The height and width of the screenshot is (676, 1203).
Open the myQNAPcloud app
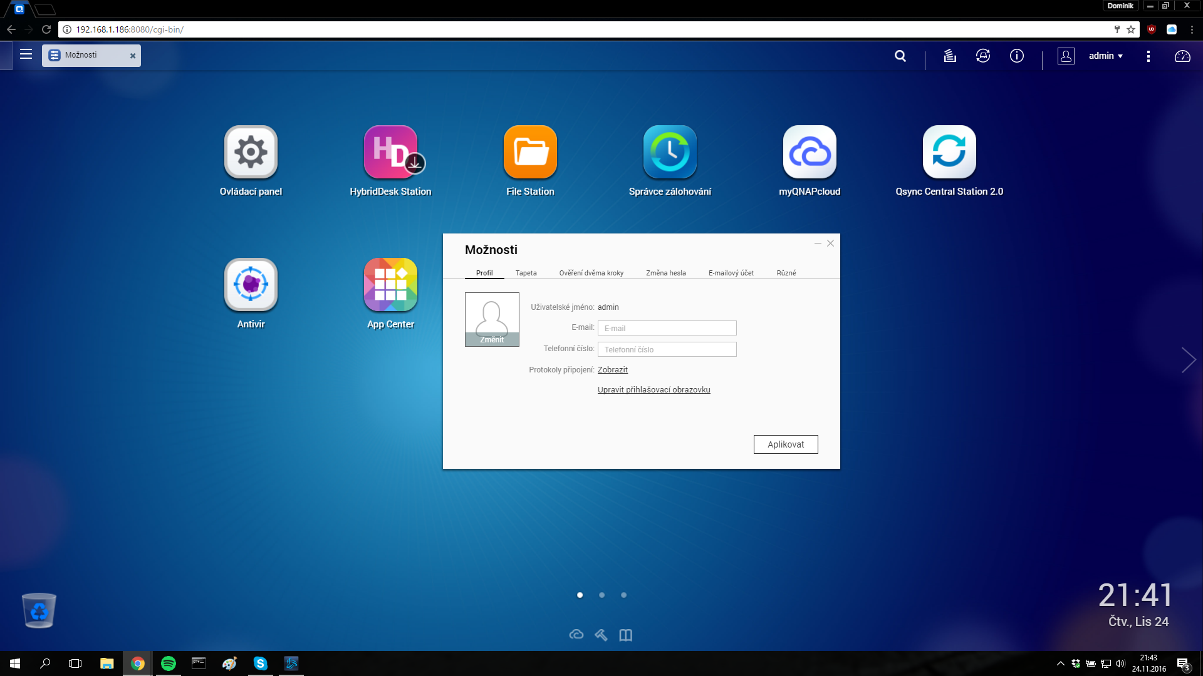[x=810, y=152]
